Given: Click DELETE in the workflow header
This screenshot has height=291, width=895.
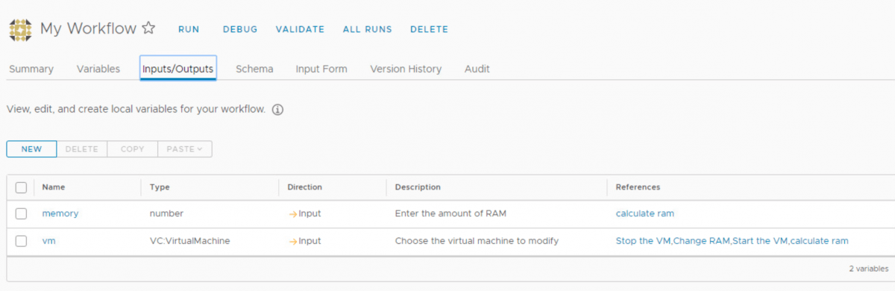Looking at the screenshot, I should (x=429, y=30).
